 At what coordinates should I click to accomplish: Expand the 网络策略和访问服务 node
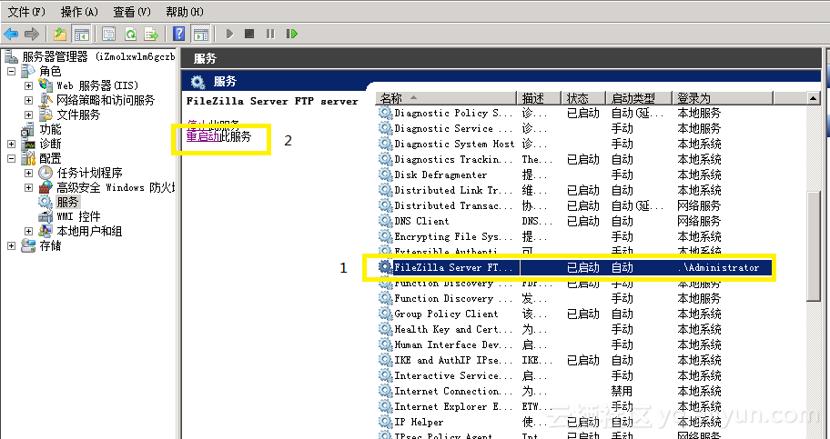[x=28, y=100]
